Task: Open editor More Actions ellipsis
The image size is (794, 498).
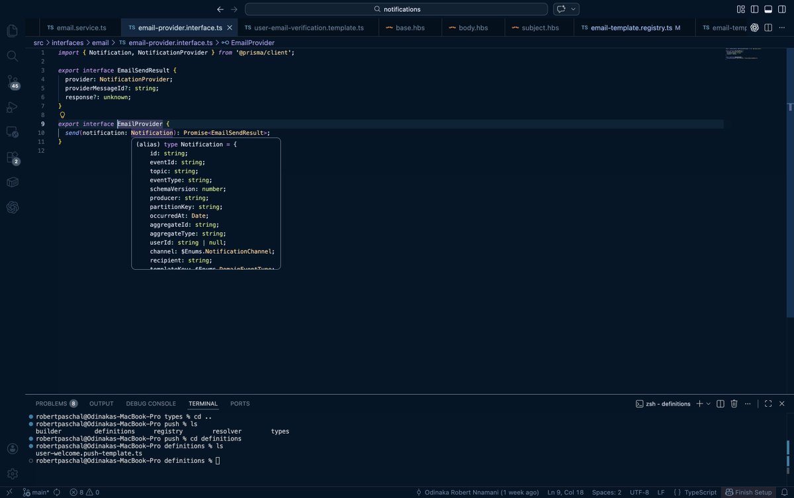Action: 782,28
